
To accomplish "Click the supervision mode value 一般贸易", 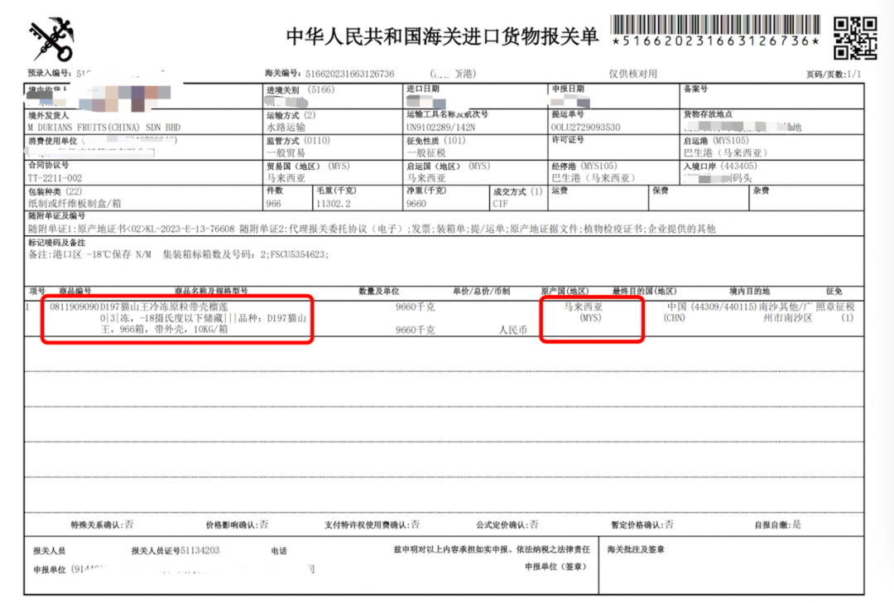I will (286, 153).
